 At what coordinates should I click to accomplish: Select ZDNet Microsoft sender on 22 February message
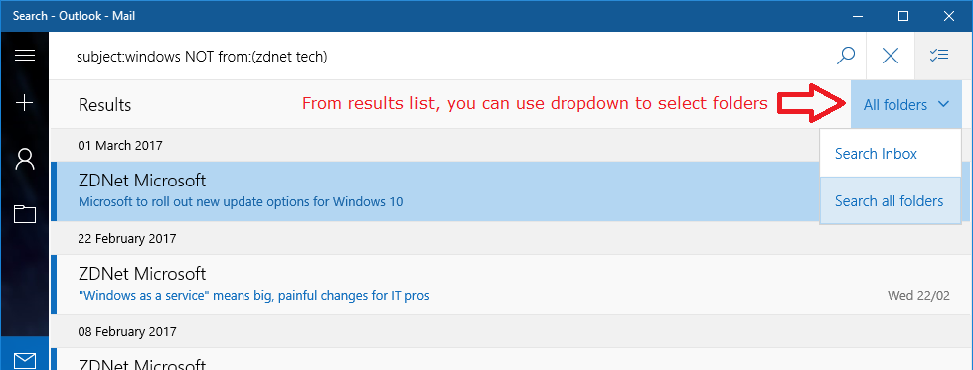click(x=142, y=274)
